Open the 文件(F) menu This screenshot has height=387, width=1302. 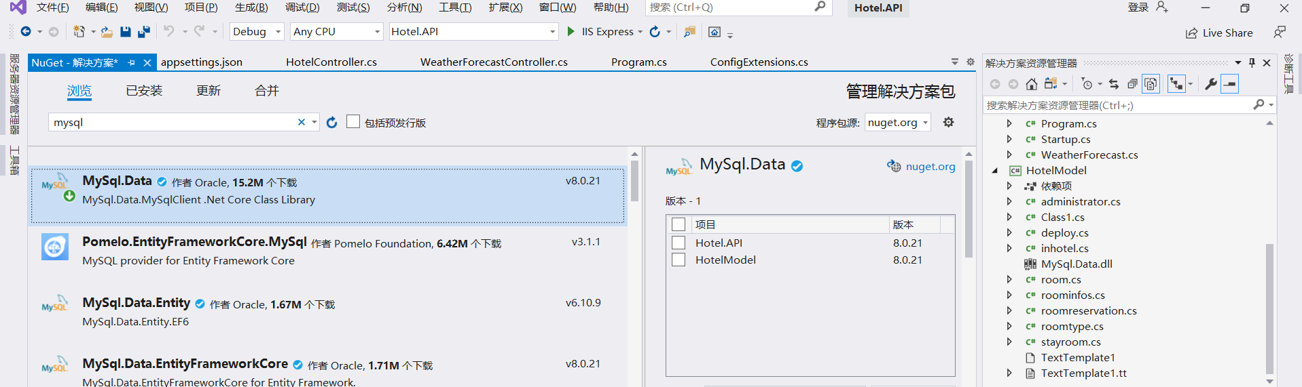coord(53,7)
